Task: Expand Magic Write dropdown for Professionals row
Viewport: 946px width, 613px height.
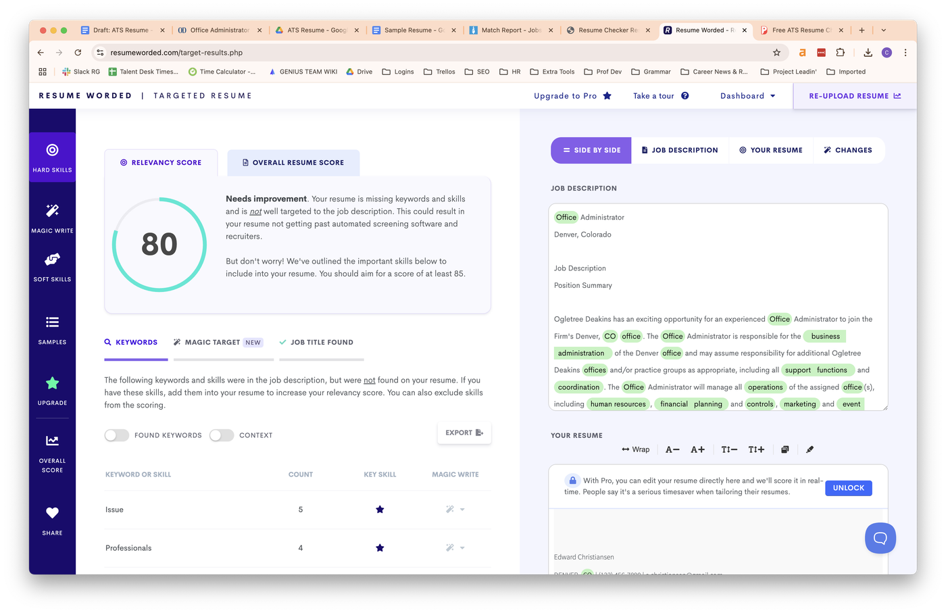Action: [462, 548]
